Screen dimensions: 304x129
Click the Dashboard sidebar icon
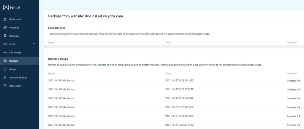tap(5, 19)
